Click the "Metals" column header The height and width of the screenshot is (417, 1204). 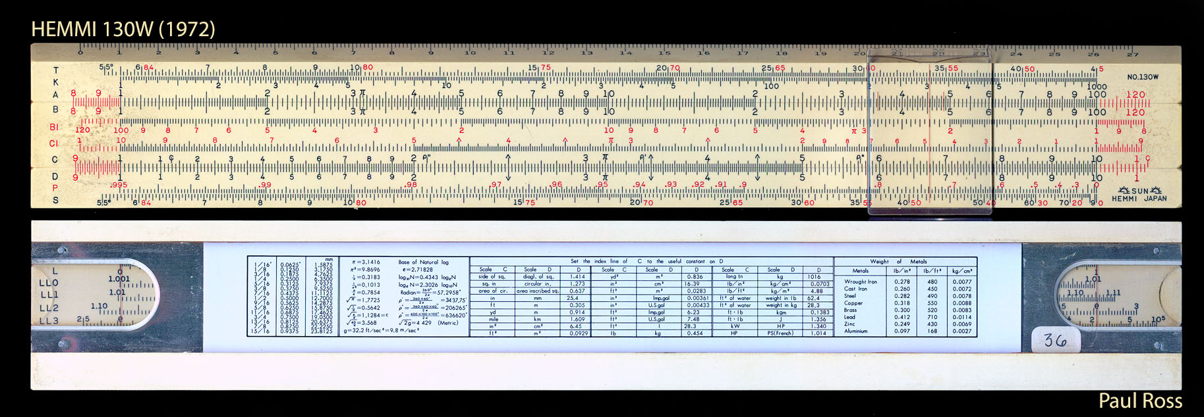[861, 270]
